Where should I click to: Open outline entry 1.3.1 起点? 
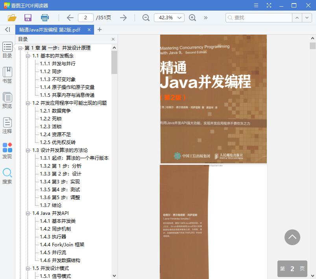tap(74, 158)
